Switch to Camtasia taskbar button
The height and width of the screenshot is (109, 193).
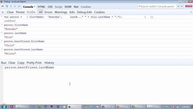138,107
